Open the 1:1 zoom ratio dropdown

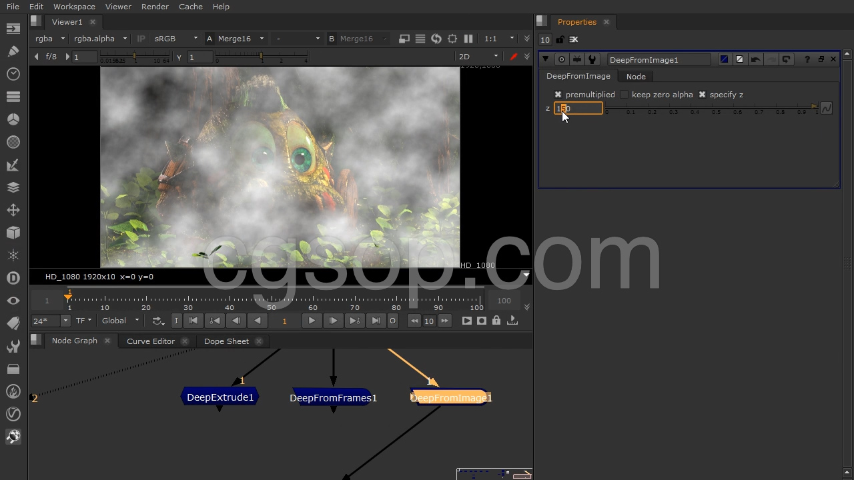click(500, 39)
